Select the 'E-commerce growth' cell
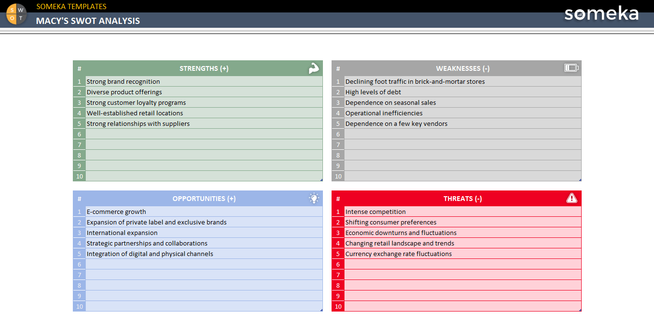 tap(204, 212)
